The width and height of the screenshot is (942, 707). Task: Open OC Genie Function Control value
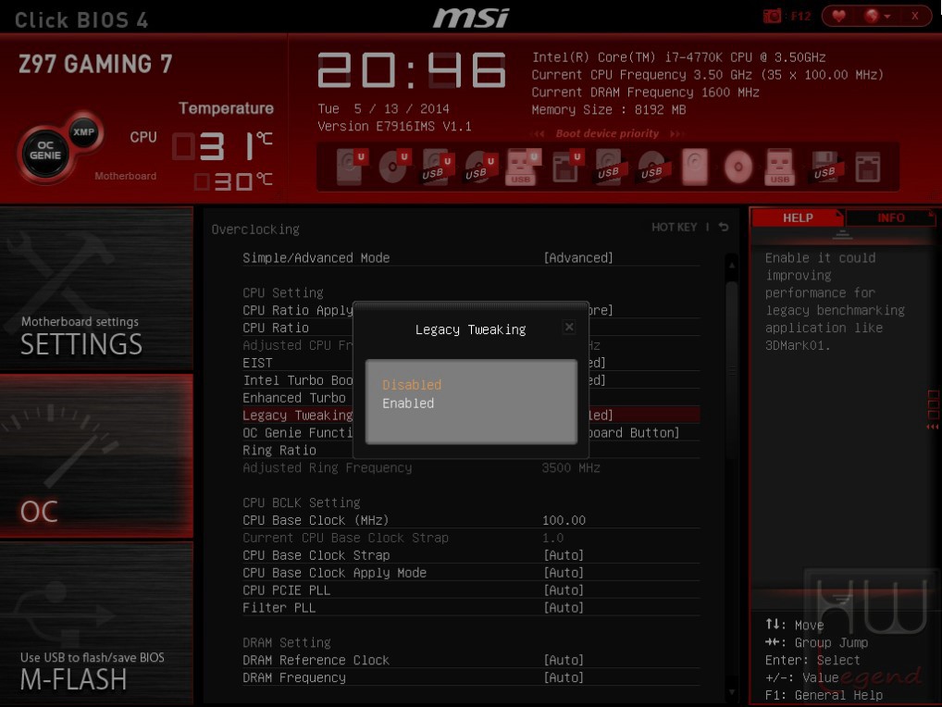point(635,432)
